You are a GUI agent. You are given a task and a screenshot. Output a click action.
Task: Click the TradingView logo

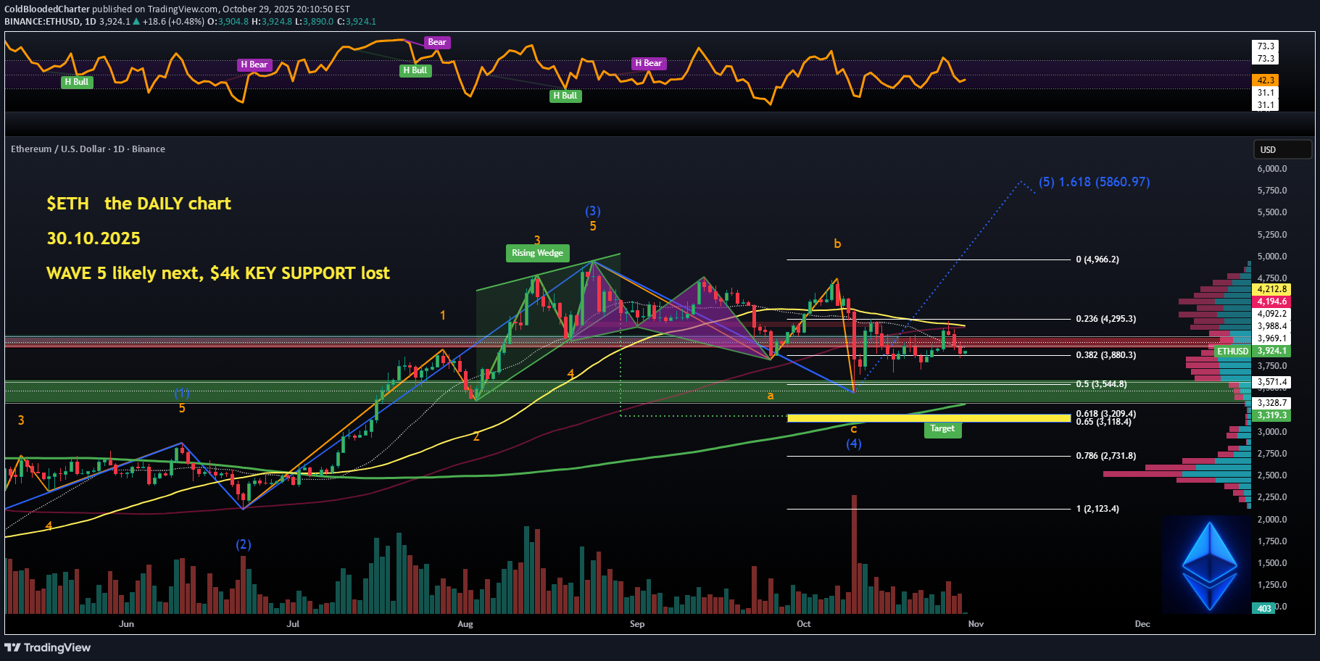click(48, 647)
